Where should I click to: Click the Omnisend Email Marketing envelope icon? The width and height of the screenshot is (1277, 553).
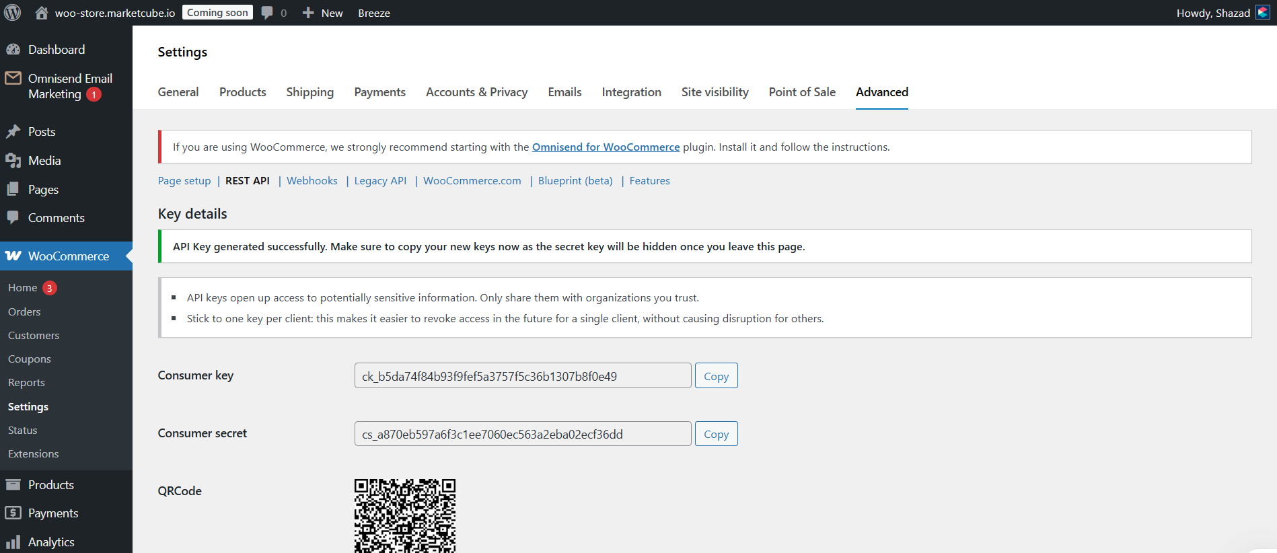pyautogui.click(x=13, y=79)
